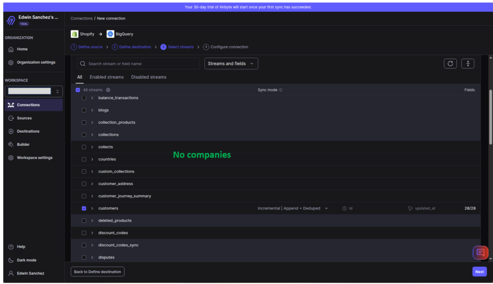Screen dimensions: 493x284
Task: Click Configure connection step
Action: tap(225, 47)
